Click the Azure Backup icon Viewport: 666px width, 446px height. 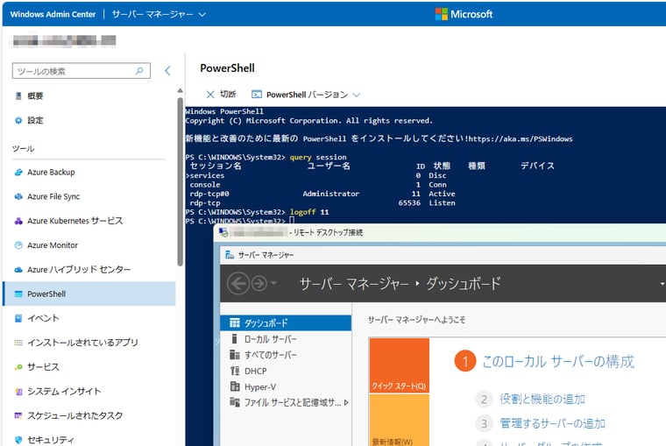(18, 172)
